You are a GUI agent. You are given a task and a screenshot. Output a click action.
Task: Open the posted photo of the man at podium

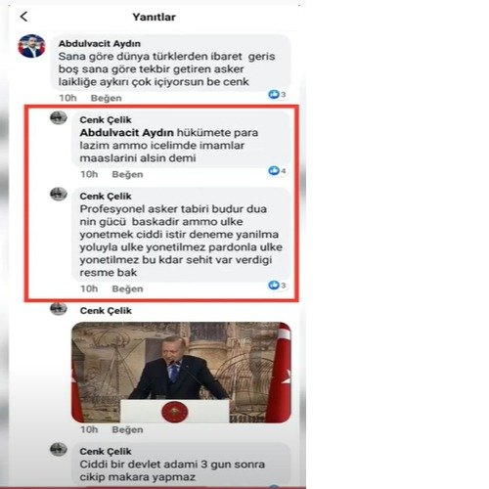pos(181,373)
